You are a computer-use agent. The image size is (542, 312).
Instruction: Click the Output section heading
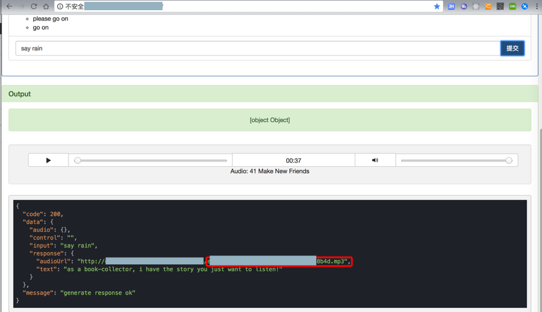[x=20, y=94]
